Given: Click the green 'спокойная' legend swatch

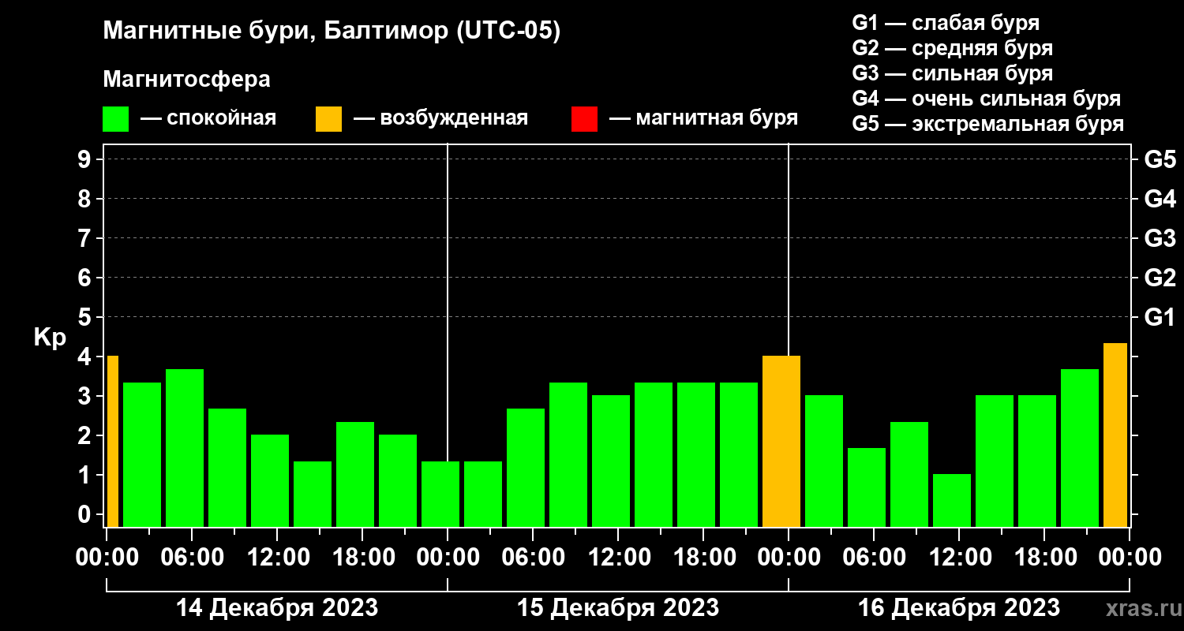Looking at the screenshot, I should [115, 119].
